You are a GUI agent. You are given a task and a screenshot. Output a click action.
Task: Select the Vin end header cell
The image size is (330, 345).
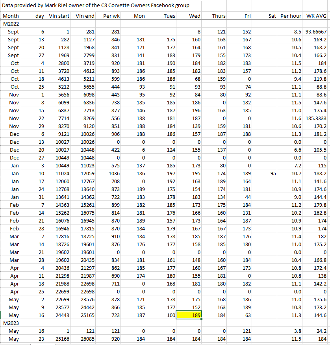pos(85,16)
